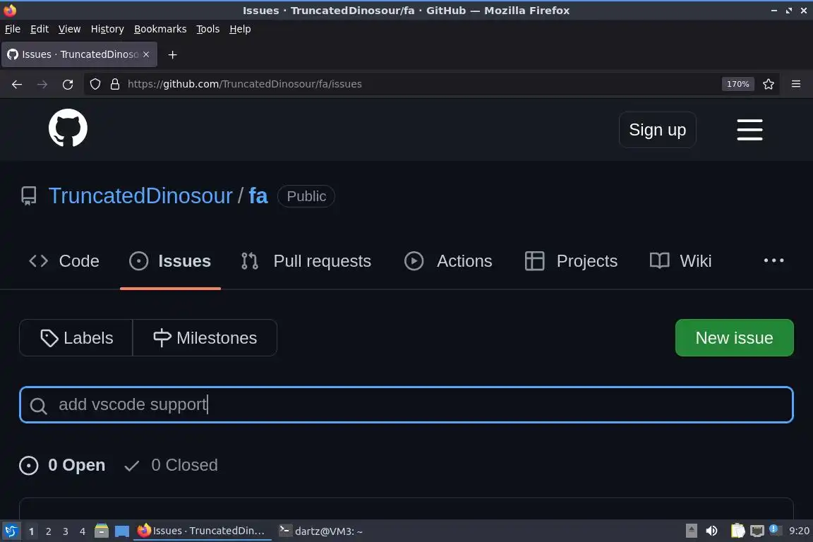Click the eject drive tray icon
Viewport: 813px width, 542px height.
[x=691, y=531]
